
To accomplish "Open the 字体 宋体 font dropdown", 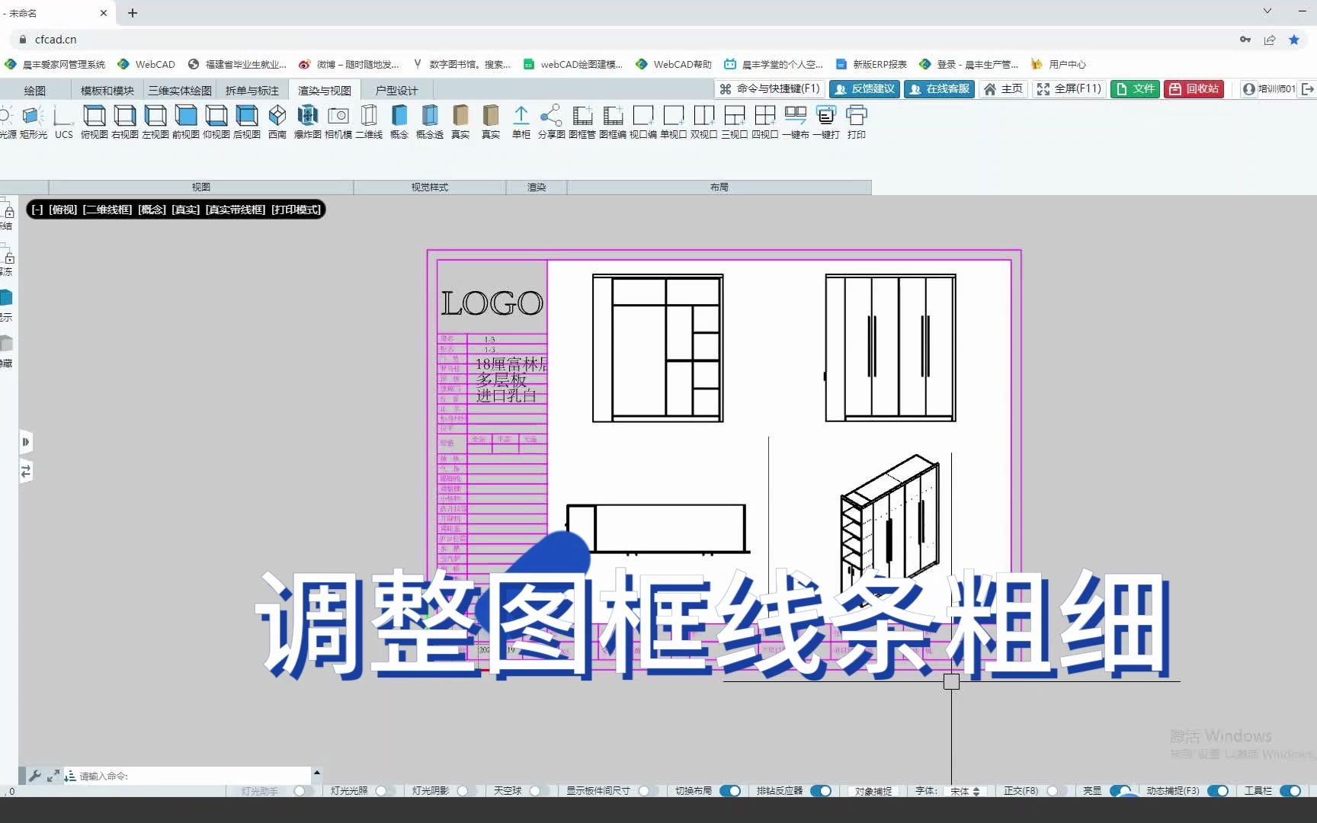I will pyautogui.click(x=965, y=791).
